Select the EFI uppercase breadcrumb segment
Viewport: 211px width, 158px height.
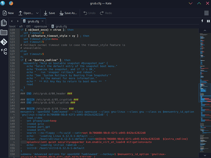28,26
